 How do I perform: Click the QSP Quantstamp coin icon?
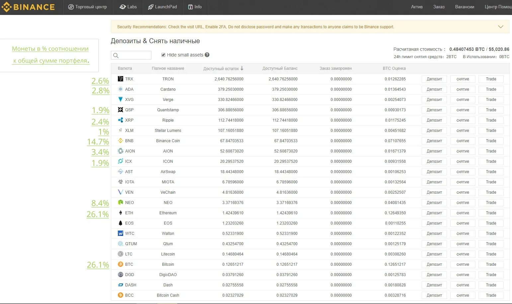tap(121, 110)
